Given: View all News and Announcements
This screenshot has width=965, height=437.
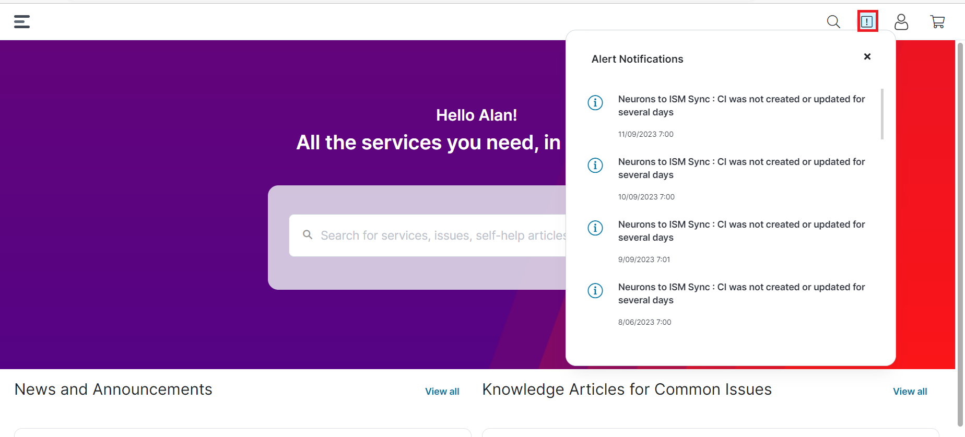Looking at the screenshot, I should pyautogui.click(x=442, y=392).
